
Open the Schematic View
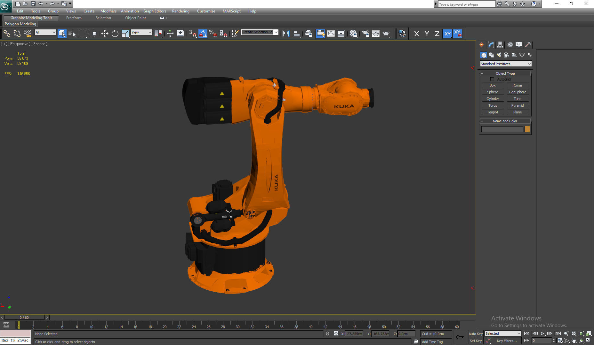point(341,33)
